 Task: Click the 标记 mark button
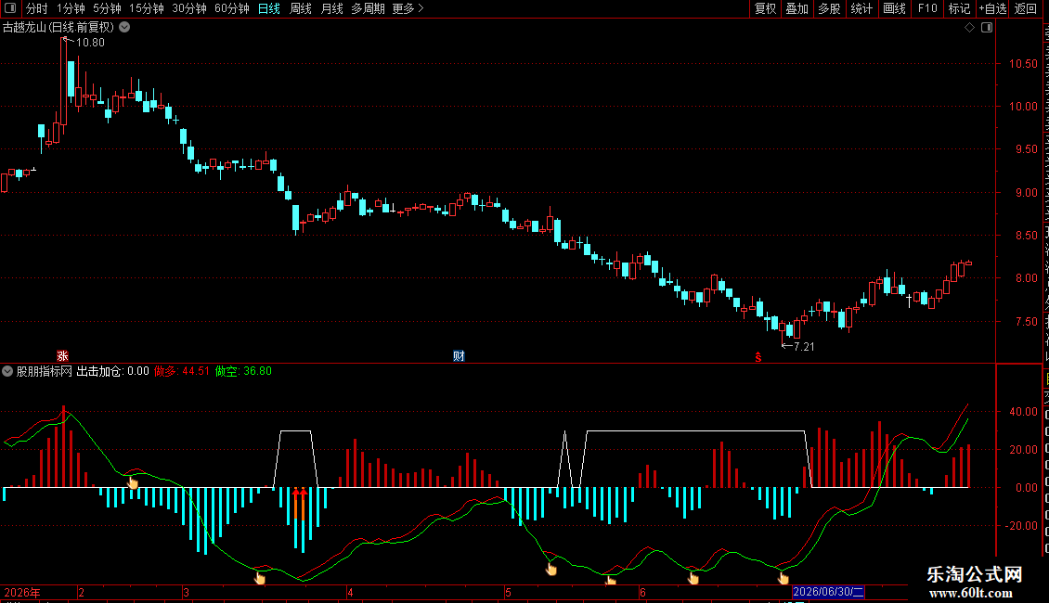coord(959,8)
